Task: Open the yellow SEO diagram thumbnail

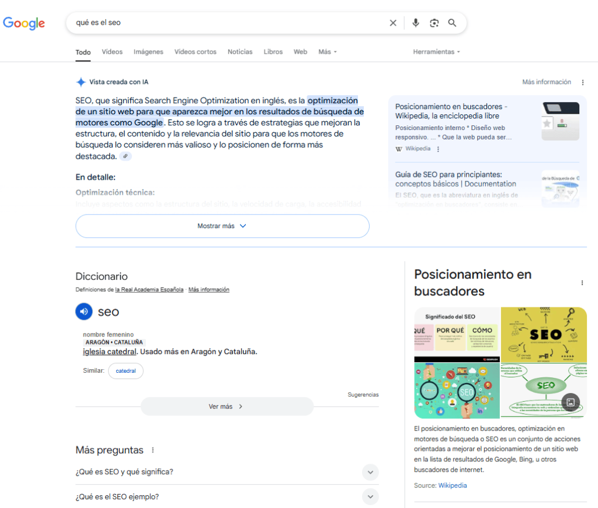Action: click(x=544, y=335)
